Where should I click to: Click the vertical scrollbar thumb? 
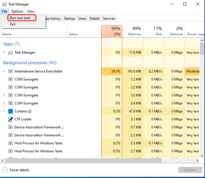click(202, 48)
